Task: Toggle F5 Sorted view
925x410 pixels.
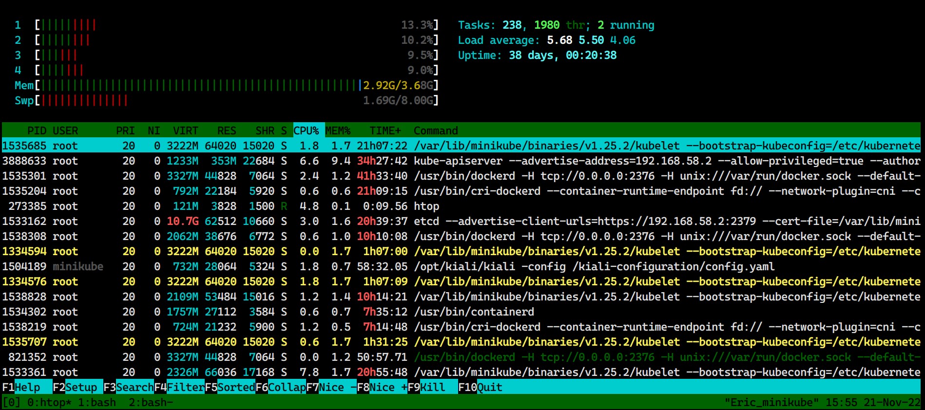Action: tap(230, 387)
